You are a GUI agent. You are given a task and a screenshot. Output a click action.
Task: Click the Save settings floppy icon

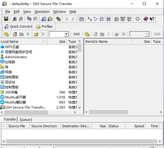click(x=6, y=19)
